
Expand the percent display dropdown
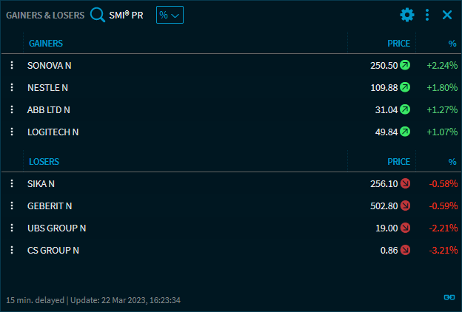click(170, 15)
